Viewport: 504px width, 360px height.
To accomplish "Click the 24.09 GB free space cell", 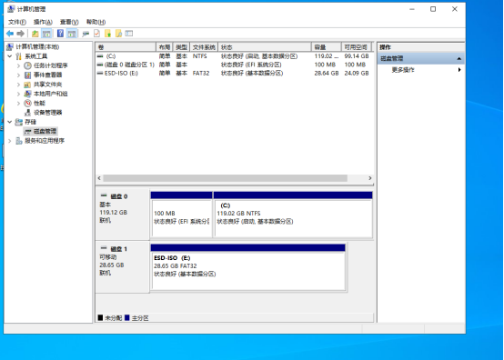I will 357,74.
